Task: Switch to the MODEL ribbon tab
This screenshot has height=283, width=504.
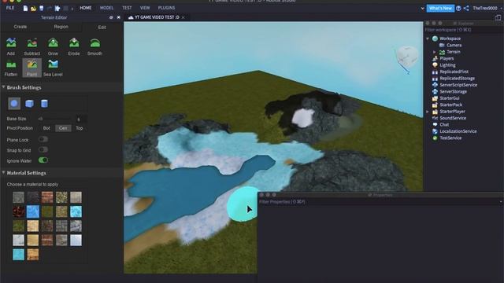Action: (106, 8)
